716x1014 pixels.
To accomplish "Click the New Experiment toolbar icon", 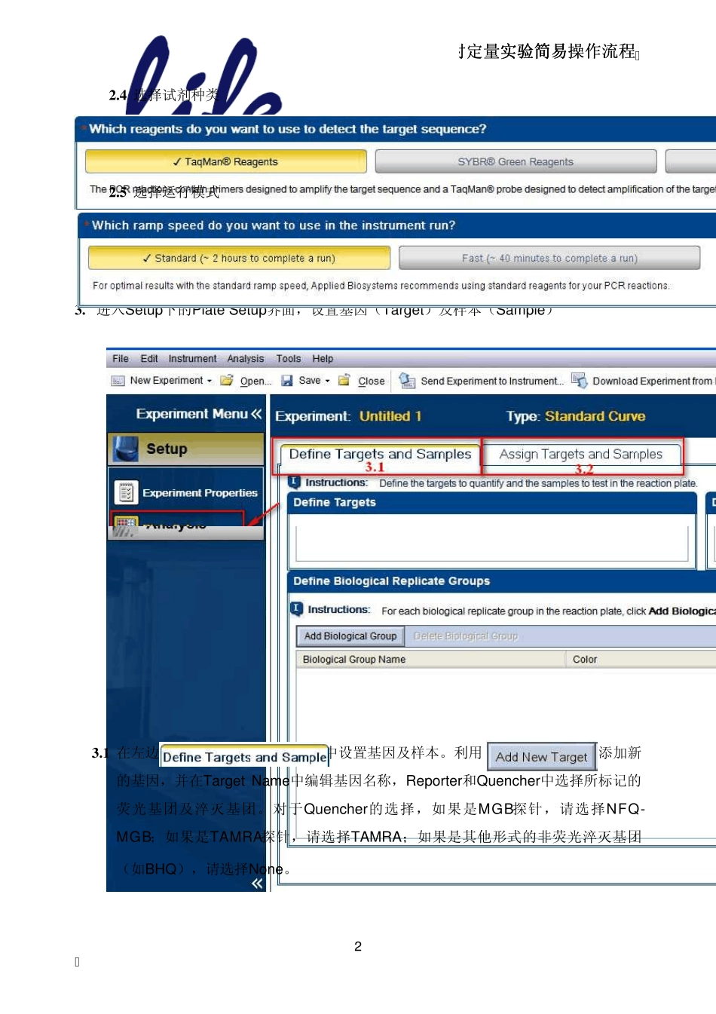I will click(x=118, y=381).
